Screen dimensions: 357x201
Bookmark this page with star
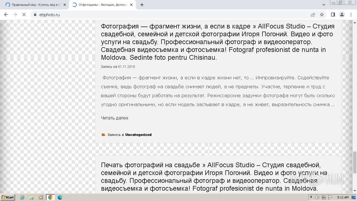pyautogui.click(x=322, y=15)
